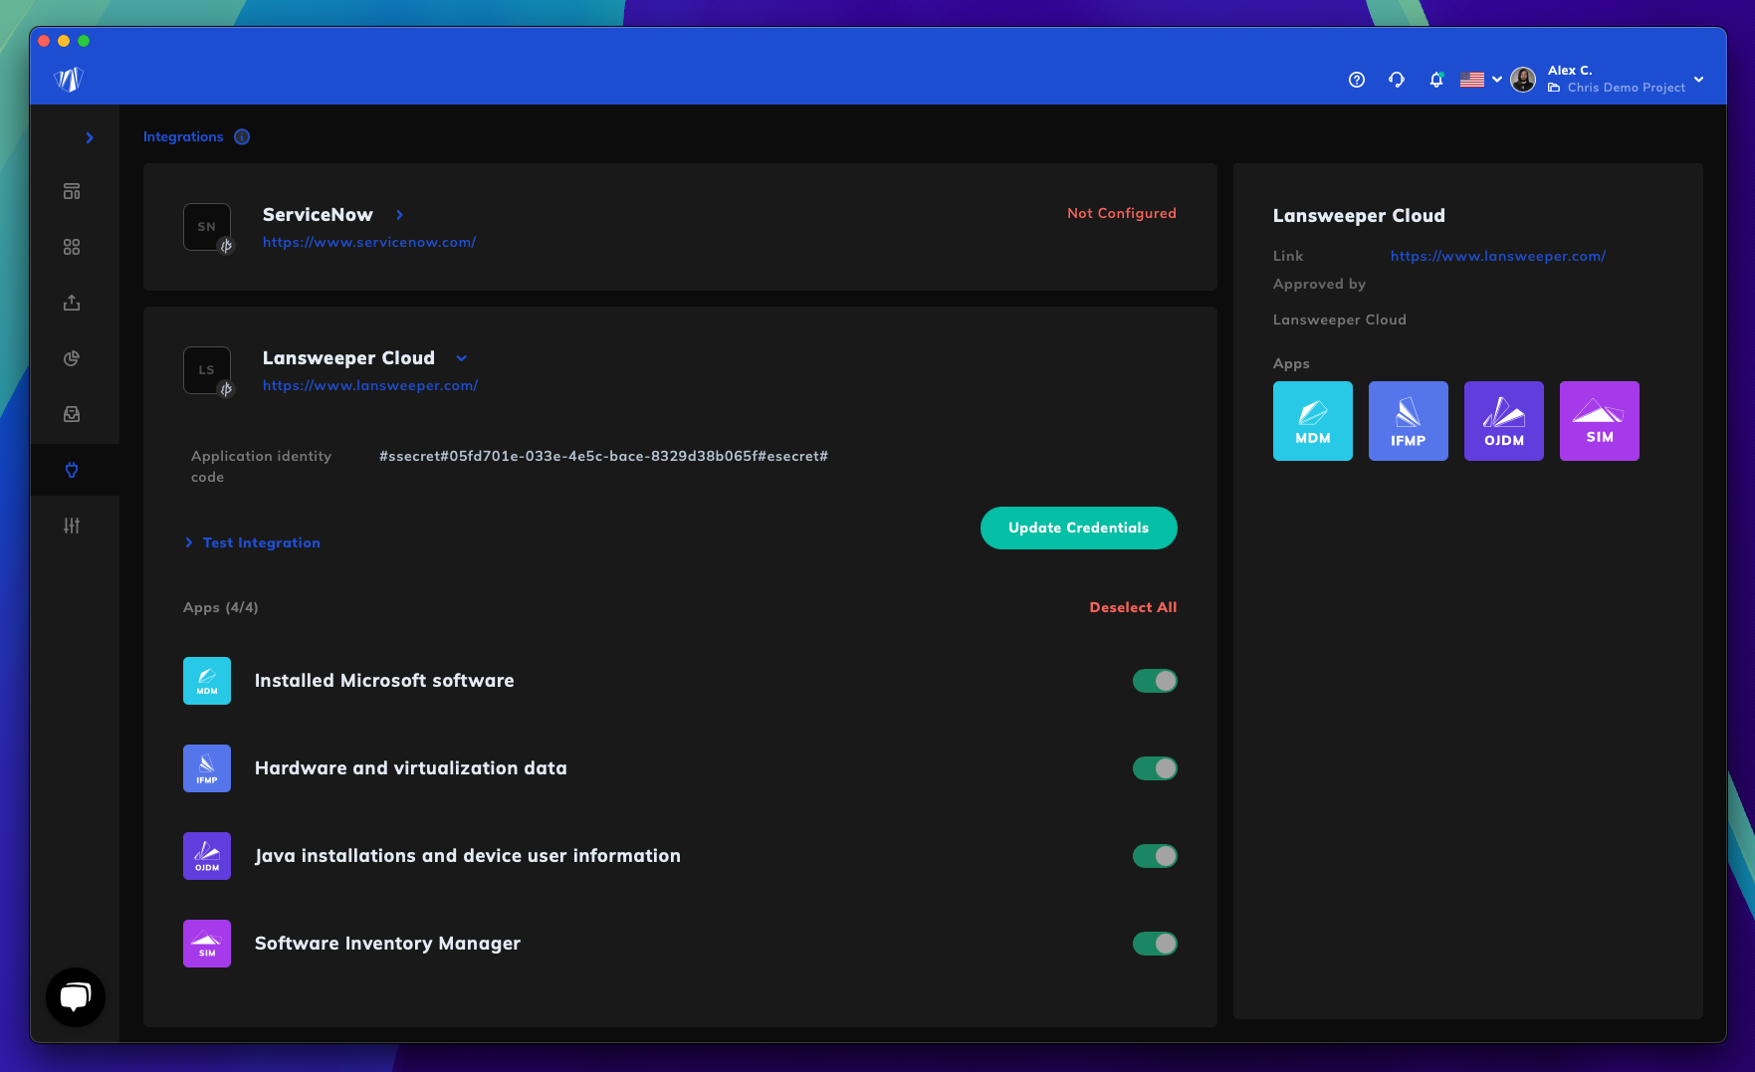Viewport: 1755px width, 1072px height.
Task: Click the IFMP icon beside Hardware and virtualization data
Action: click(x=207, y=768)
